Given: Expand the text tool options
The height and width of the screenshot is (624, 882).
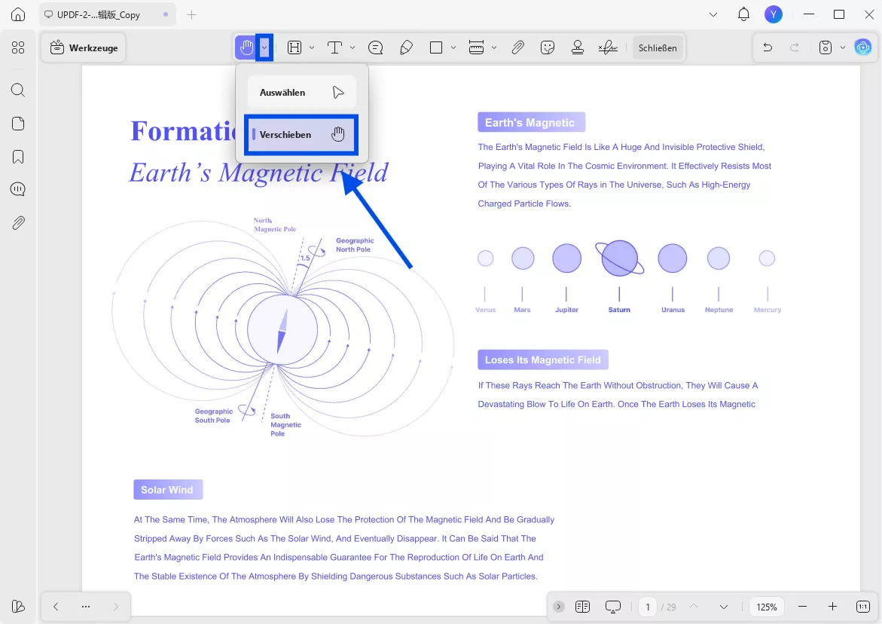Looking at the screenshot, I should [352, 47].
